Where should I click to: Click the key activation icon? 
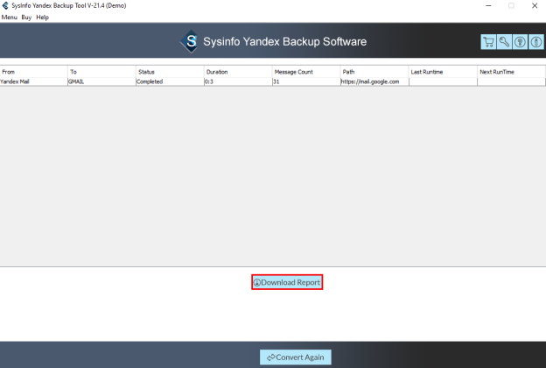504,42
